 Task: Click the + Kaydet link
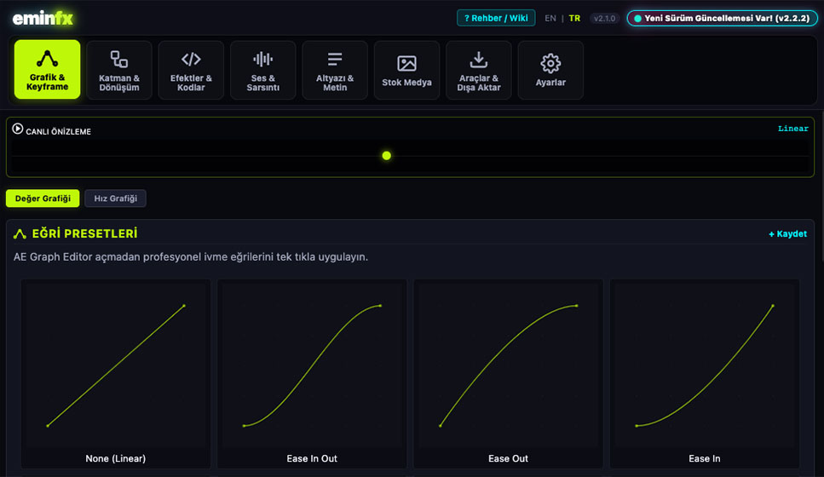(787, 233)
